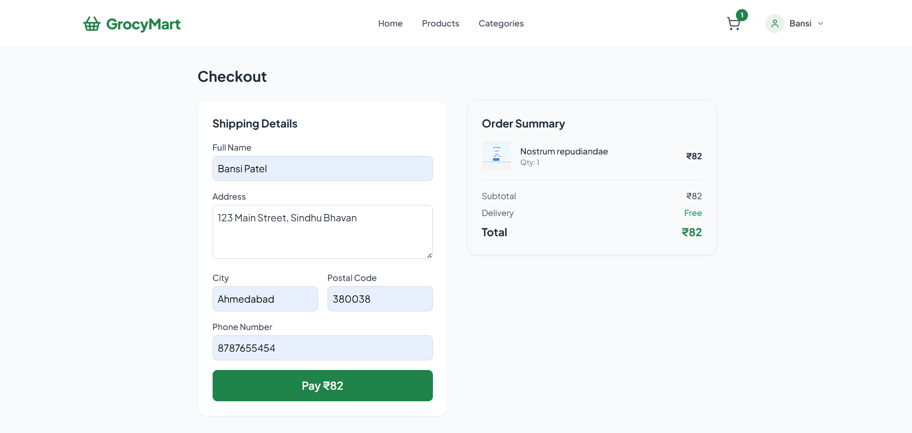The image size is (912, 433).
Task: Click the 'Subtotal' label
Action: tap(499, 196)
